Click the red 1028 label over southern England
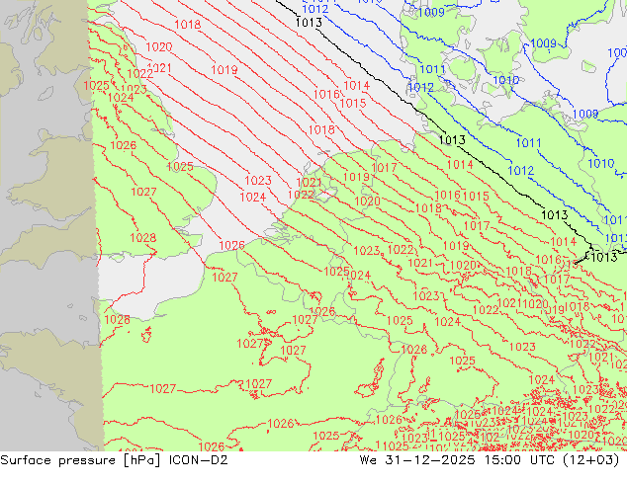Viewport: 627px width, 484px height. [x=143, y=238]
